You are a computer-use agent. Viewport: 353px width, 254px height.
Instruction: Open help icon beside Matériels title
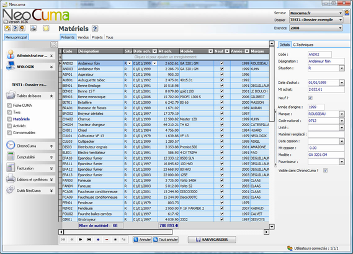coord(95,29)
